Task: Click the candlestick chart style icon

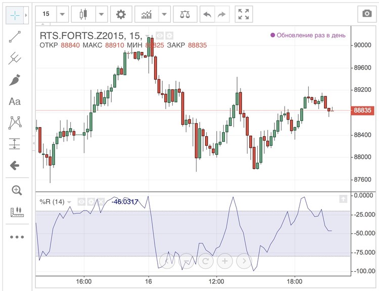Action: click(x=83, y=14)
